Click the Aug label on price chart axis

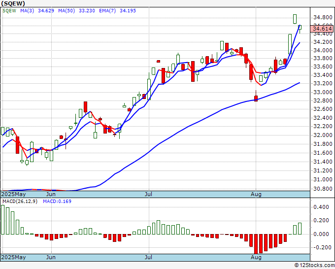(x=256, y=194)
